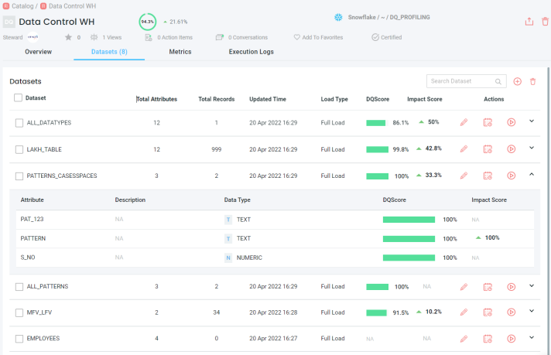The height and width of the screenshot is (355, 551).
Task: Collapse the PATTERNS_CASESSPACES dataset row
Action: [532, 174]
